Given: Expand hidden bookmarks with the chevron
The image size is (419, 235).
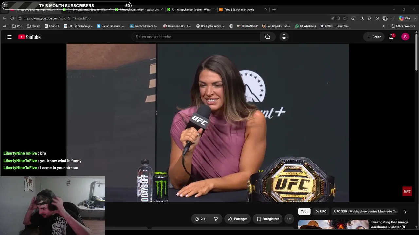Looking at the screenshot, I should point(383,26).
